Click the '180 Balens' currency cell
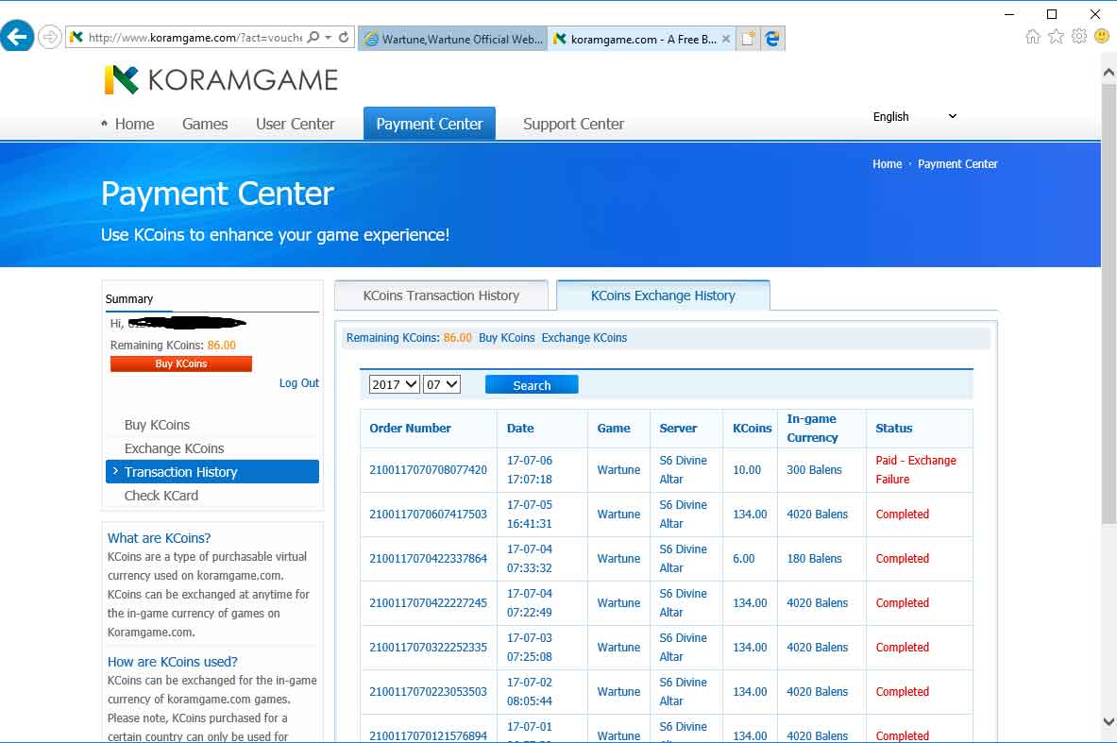Viewport: 1117px width, 743px height. pos(814,559)
